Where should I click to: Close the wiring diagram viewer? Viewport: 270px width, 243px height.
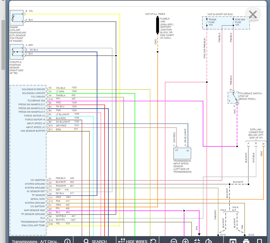[x=253, y=15]
